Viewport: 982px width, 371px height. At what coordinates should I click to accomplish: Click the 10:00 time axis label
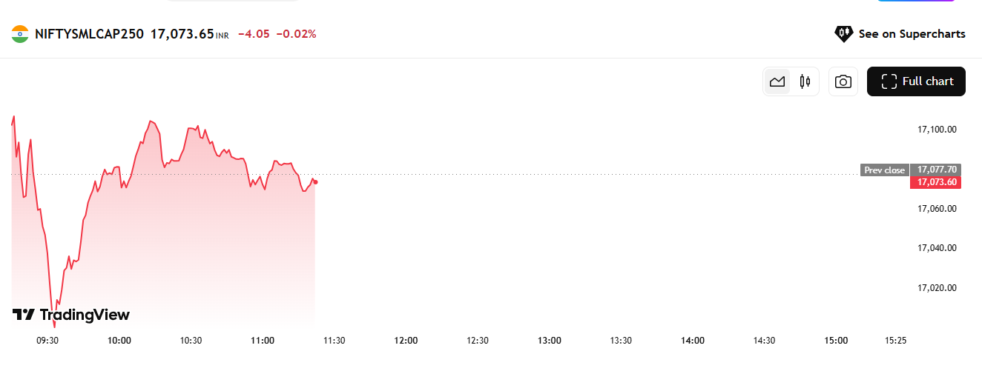coord(119,341)
